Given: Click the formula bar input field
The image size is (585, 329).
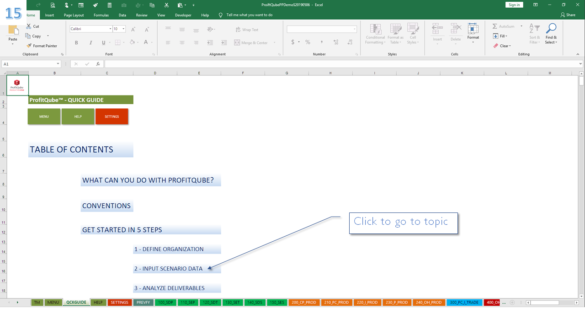Looking at the screenshot, I should (x=342, y=64).
